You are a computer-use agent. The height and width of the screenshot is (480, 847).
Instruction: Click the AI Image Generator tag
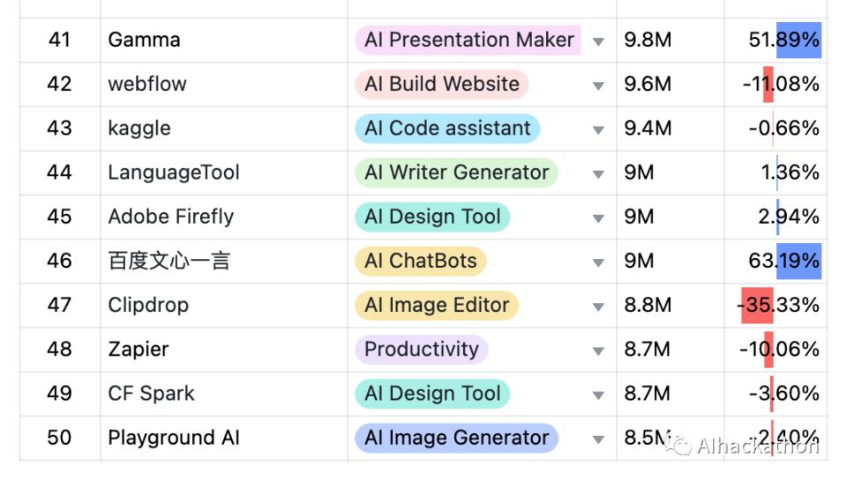pos(456,438)
